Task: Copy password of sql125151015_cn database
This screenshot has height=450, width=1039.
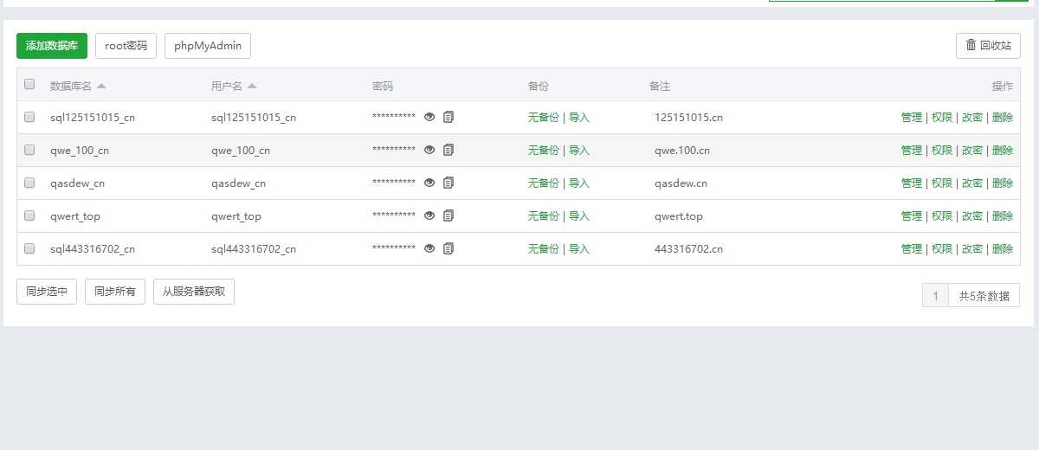Action: point(449,117)
